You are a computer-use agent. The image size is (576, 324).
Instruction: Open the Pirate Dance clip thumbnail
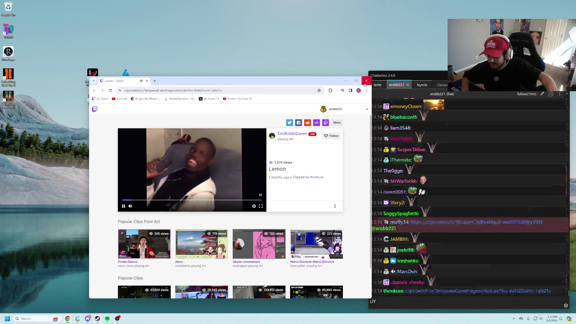144,244
